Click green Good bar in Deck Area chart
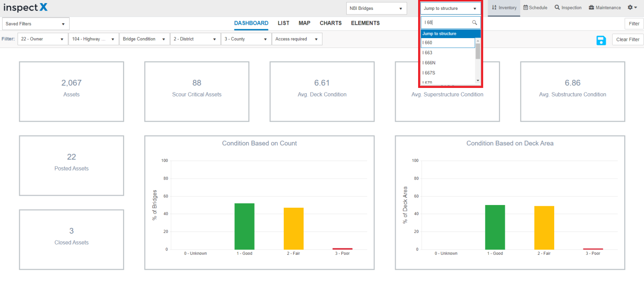The image size is (644, 284). (x=495, y=227)
